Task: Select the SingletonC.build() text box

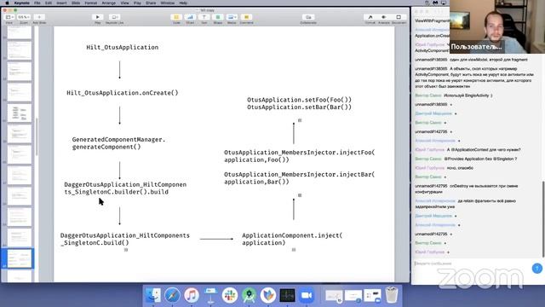Action: (x=125, y=239)
